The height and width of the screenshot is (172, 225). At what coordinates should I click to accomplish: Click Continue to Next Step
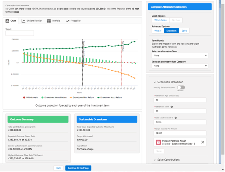(x=78, y=168)
